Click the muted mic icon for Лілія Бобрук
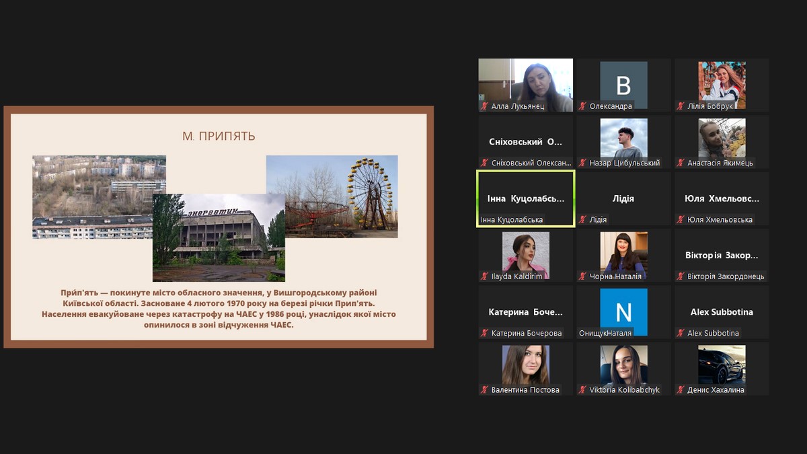Image resolution: width=807 pixels, height=454 pixels. coord(681,106)
